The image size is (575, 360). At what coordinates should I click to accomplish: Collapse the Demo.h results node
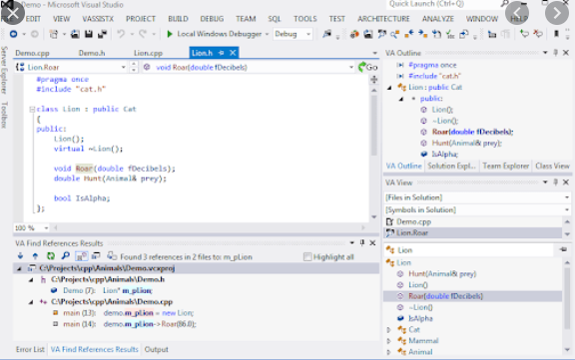click(x=31, y=279)
